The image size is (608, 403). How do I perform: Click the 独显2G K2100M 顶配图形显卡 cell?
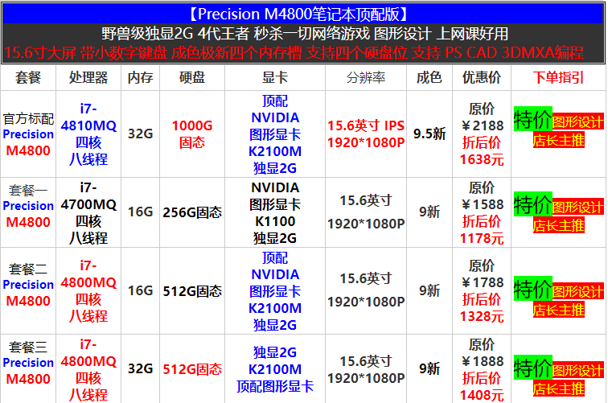tap(275, 369)
